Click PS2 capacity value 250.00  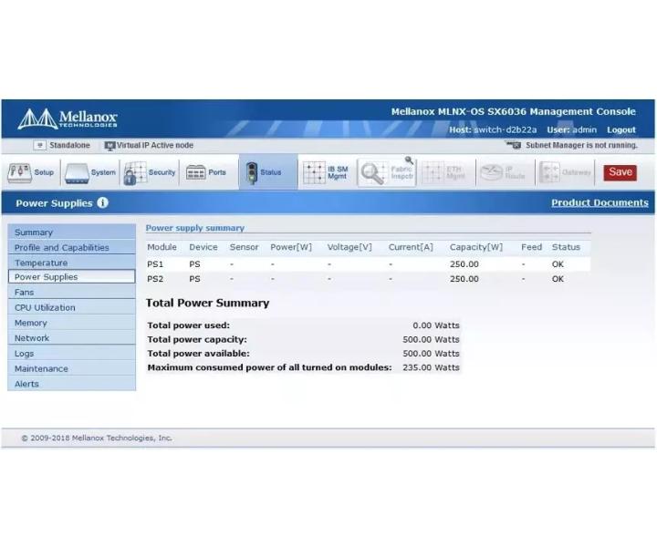pyautogui.click(x=464, y=279)
